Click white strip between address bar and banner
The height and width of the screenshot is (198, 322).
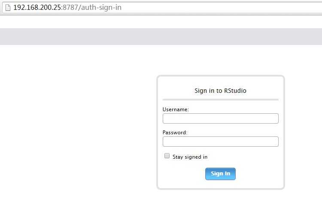161,21
